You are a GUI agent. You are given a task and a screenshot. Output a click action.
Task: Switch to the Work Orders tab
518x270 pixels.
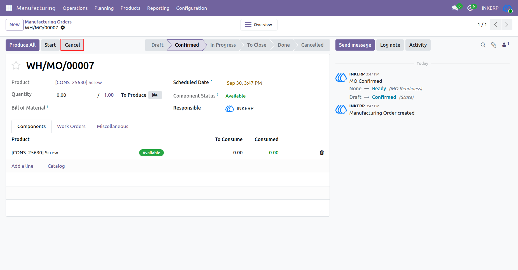tap(71, 126)
